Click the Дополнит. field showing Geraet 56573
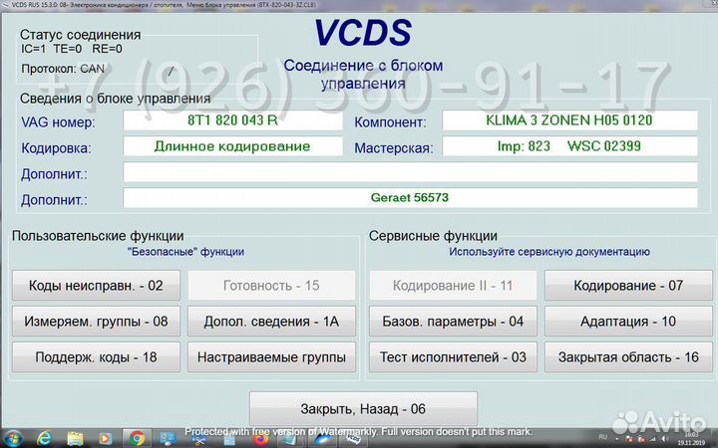Screen dimensions: 718x448 pos(410,198)
